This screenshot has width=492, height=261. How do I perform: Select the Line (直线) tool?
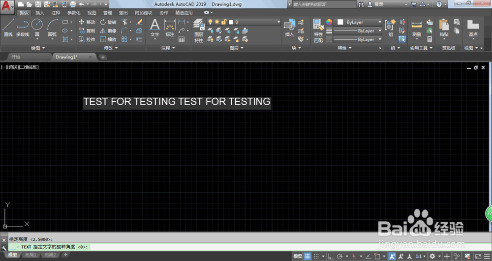click(8, 28)
